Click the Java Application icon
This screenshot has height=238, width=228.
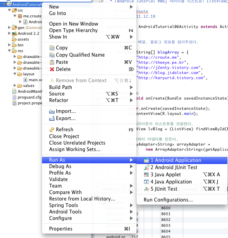point(146,182)
